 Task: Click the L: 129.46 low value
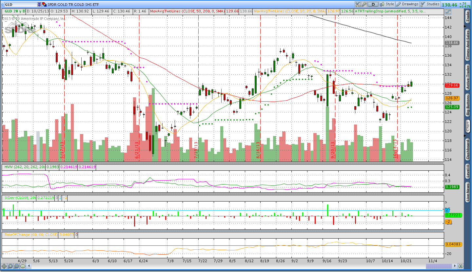click(101, 11)
